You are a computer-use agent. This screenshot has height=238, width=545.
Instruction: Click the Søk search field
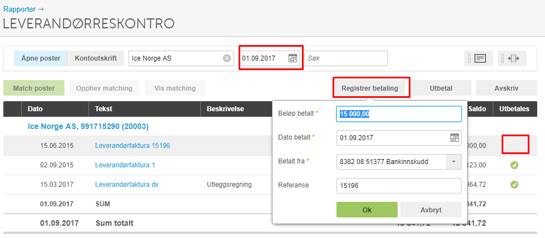pyautogui.click(x=346, y=58)
